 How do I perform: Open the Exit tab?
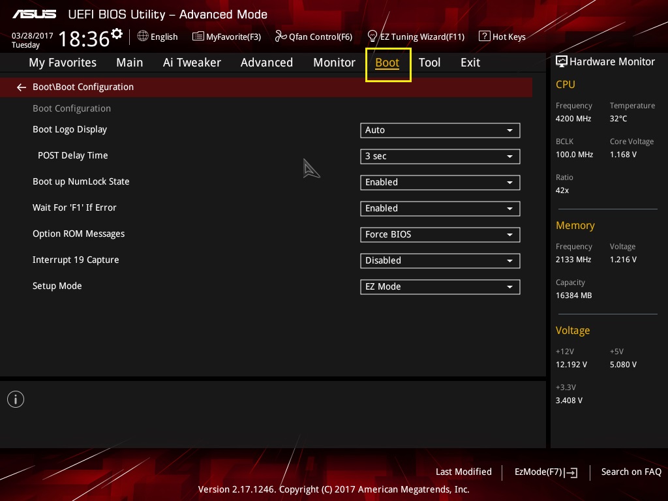(x=470, y=63)
